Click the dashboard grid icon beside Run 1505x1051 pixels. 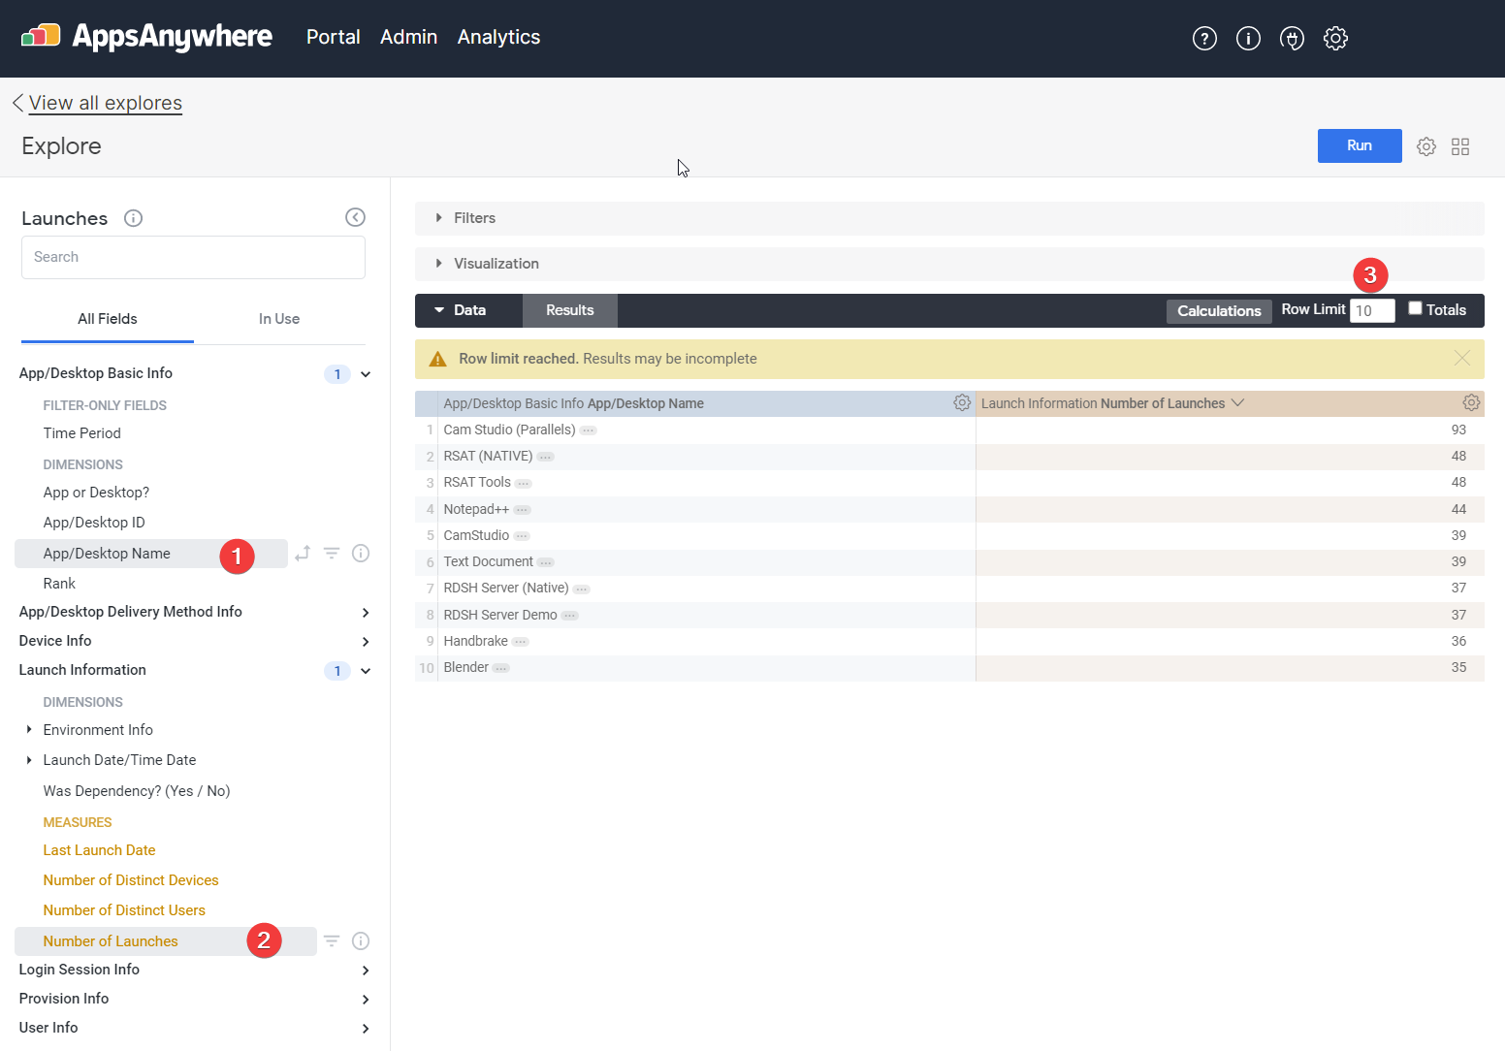click(1460, 146)
